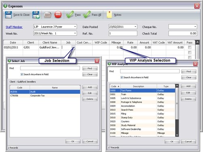Click Add button in WIP Analysis dialog
The height and width of the screenshot is (152, 203).
pos(188,86)
